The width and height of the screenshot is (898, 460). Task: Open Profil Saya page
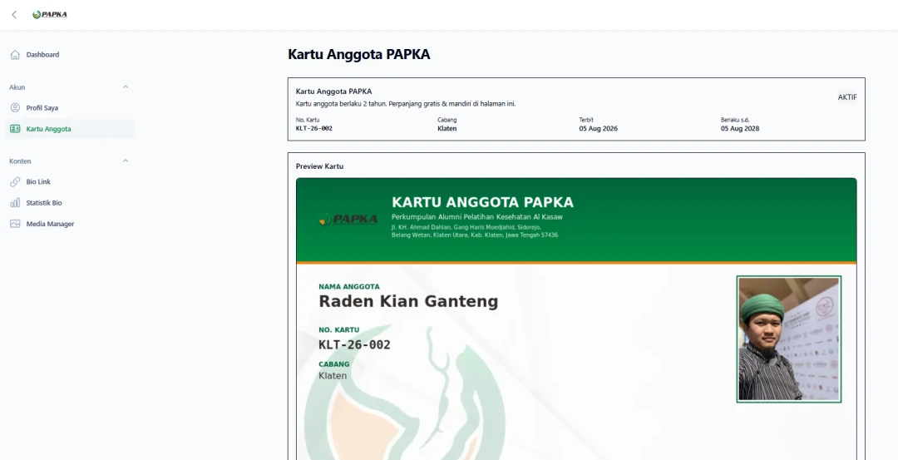click(70, 107)
